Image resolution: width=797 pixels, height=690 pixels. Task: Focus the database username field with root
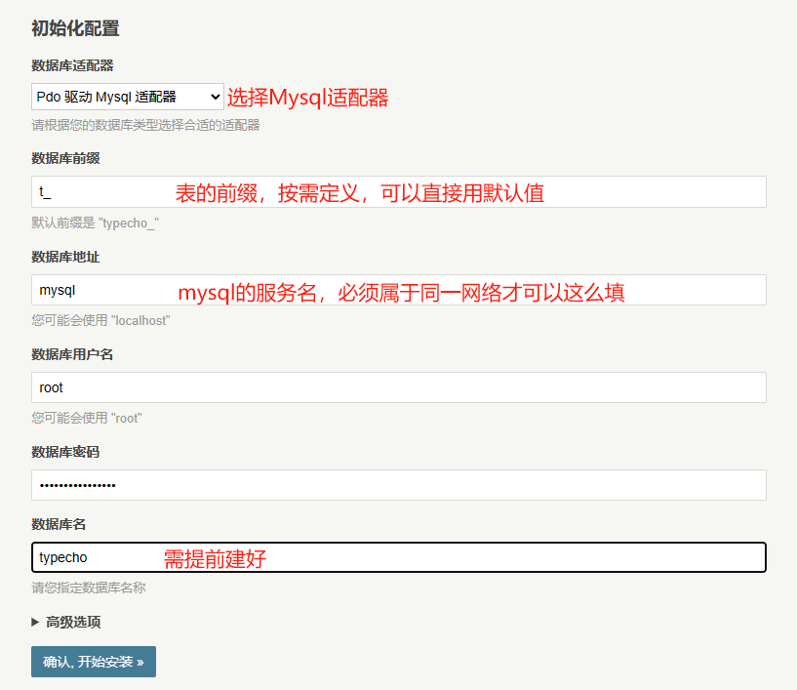pyautogui.click(x=399, y=387)
